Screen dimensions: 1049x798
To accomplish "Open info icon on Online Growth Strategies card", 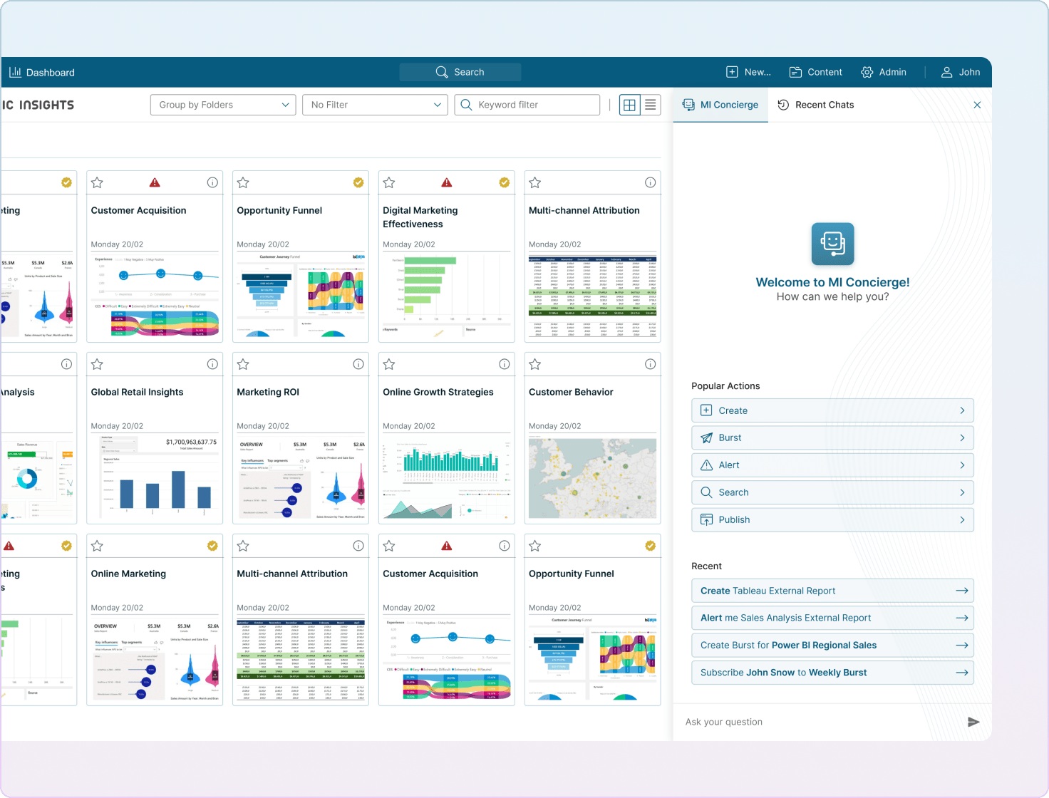I will pyautogui.click(x=505, y=364).
